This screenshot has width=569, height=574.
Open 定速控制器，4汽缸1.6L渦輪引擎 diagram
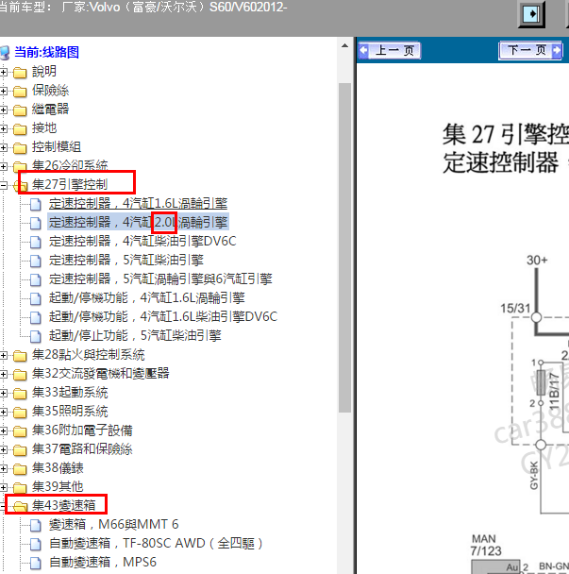[x=139, y=203]
